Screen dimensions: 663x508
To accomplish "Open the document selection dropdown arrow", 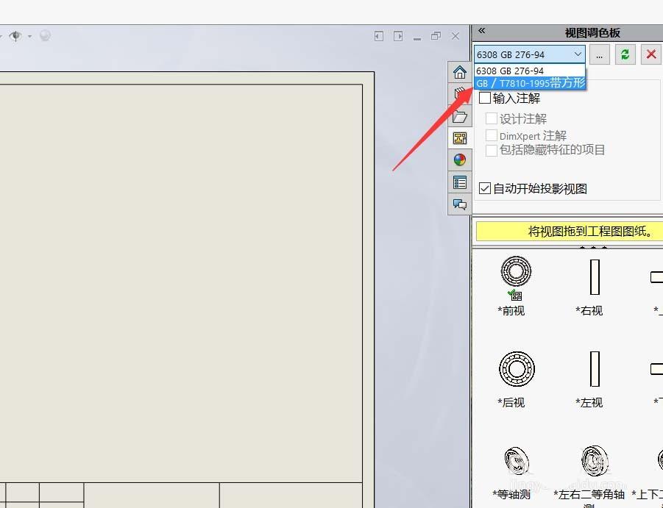I will 579,54.
